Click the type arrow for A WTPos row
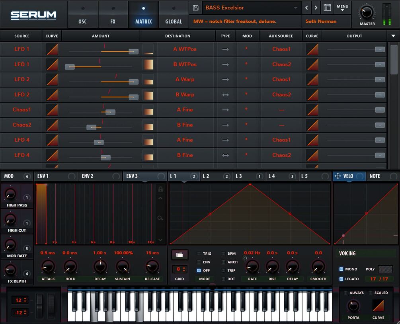Screen dimensions: 400x324 point(226,49)
